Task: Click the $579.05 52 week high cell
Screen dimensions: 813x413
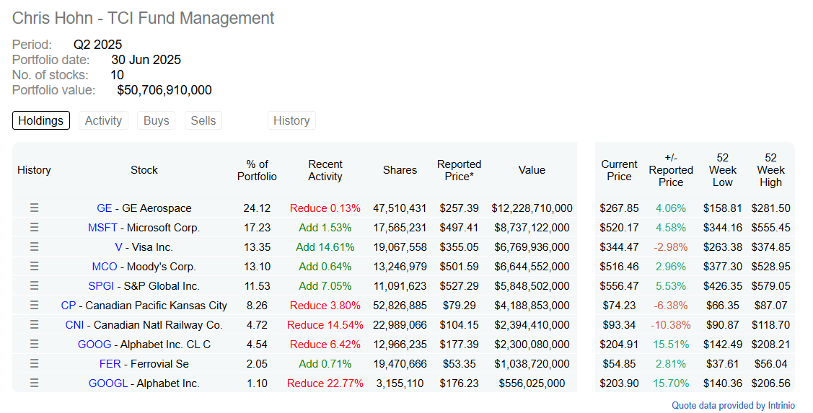Action: pos(771,286)
